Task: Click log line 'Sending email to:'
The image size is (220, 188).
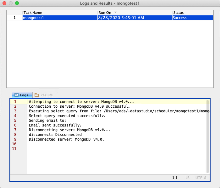Action: pyautogui.click(x=47, y=121)
